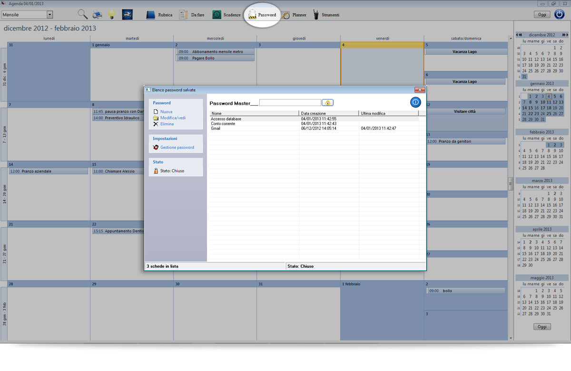Click the light bulb icon in toolbar
571x371 pixels.
(112, 14)
